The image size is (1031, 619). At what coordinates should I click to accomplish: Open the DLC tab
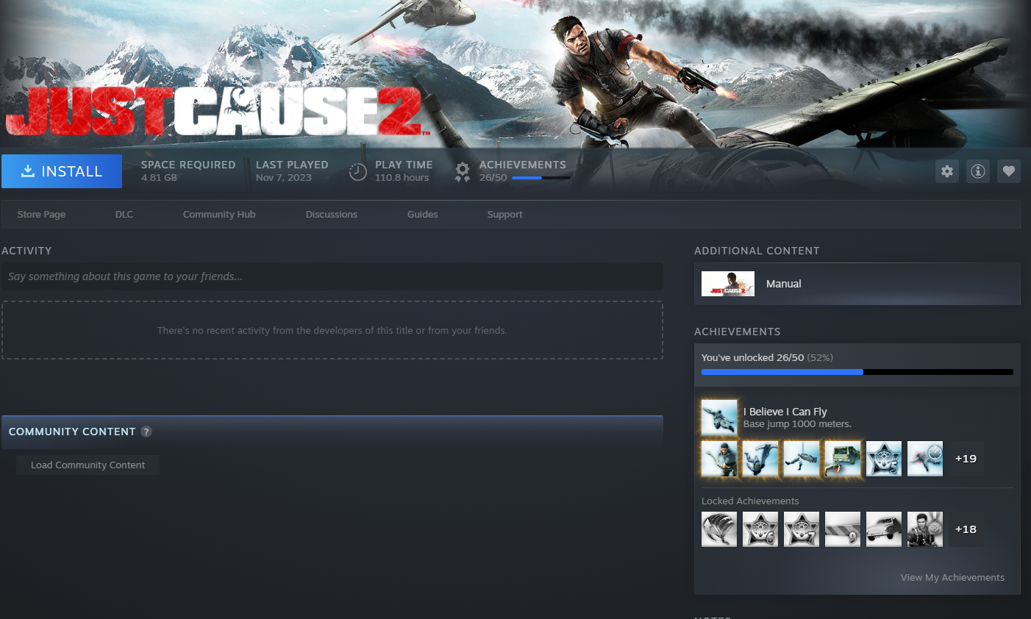click(x=124, y=214)
